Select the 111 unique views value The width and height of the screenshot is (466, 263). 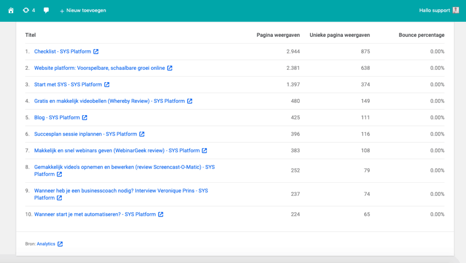[365, 117]
